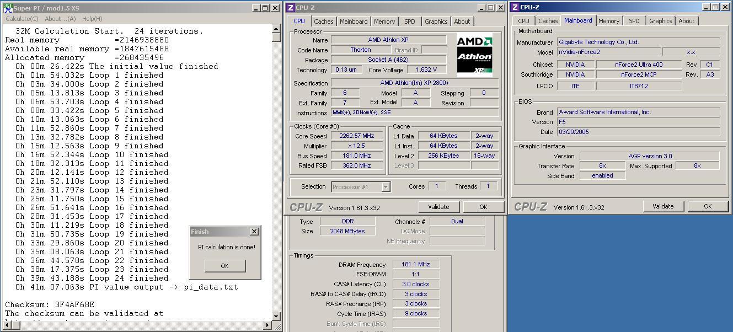Close the left CPU-Z window
This screenshot has width=733, height=332.
(501, 8)
